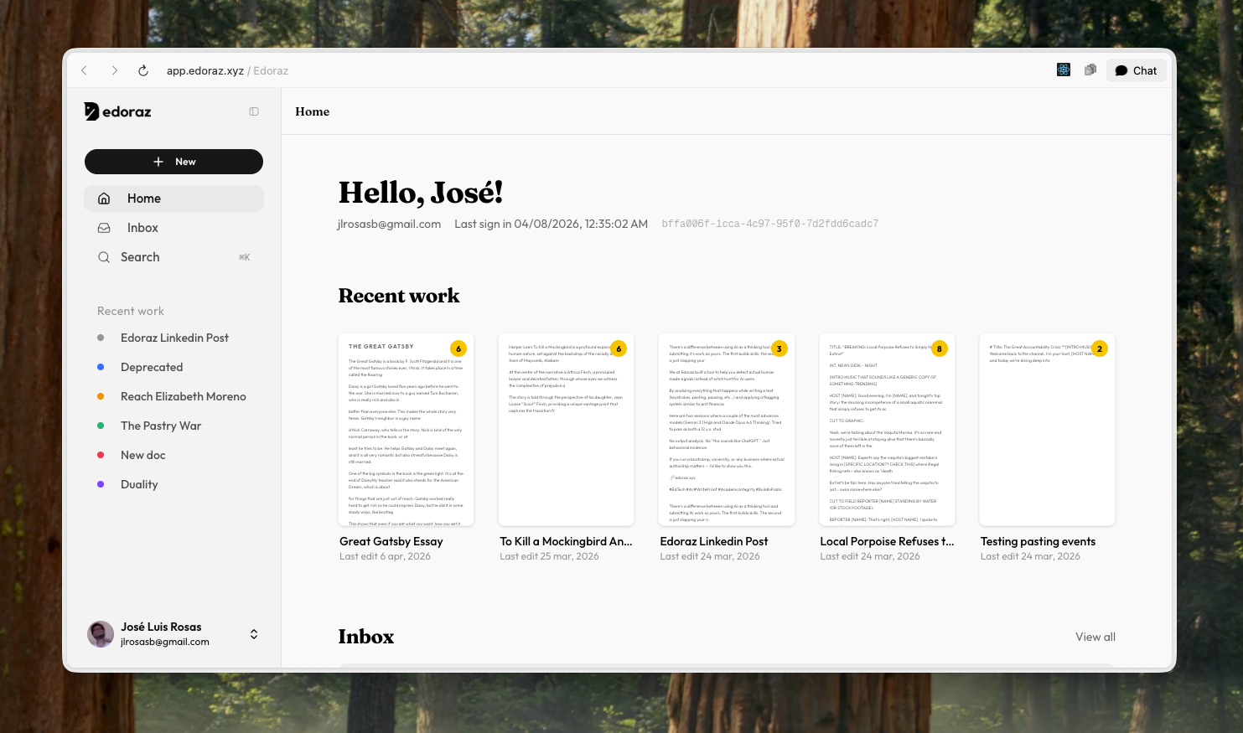Click the Home breadcrumb in header
This screenshot has height=733, width=1243.
[312, 111]
